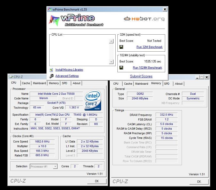Maximize the right CPU-Z window
This screenshot has width=216, height=190.
point(202,77)
